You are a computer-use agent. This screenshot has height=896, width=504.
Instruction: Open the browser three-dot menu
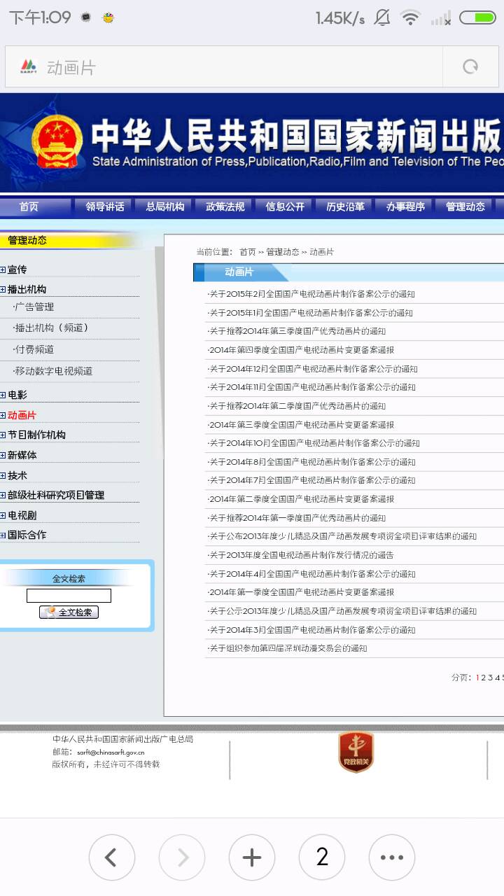tap(392, 857)
